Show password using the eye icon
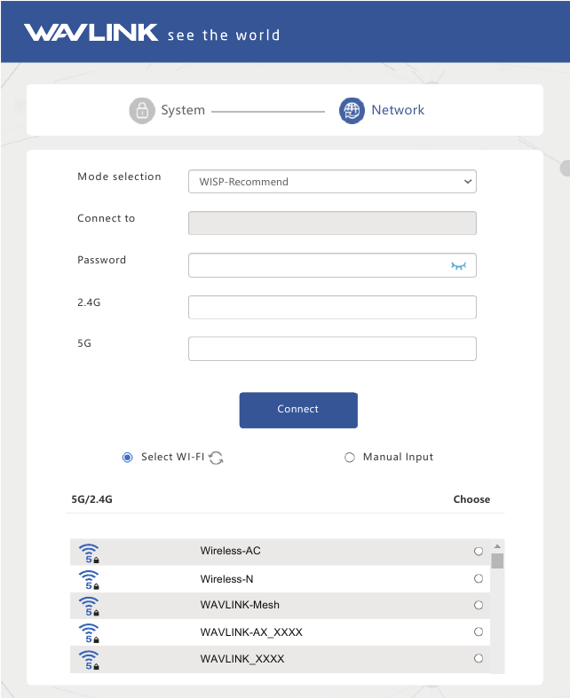The height and width of the screenshot is (698, 570). (458, 265)
